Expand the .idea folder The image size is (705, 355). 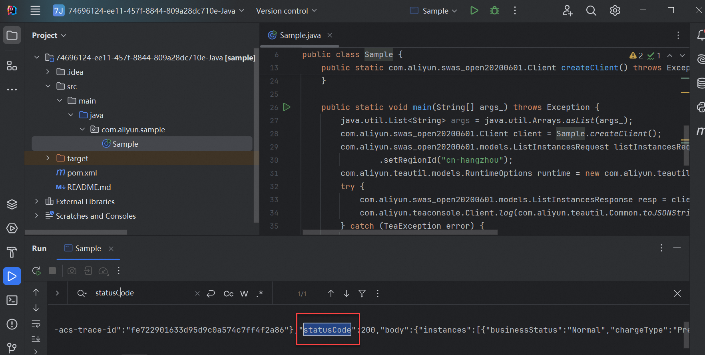click(48, 72)
